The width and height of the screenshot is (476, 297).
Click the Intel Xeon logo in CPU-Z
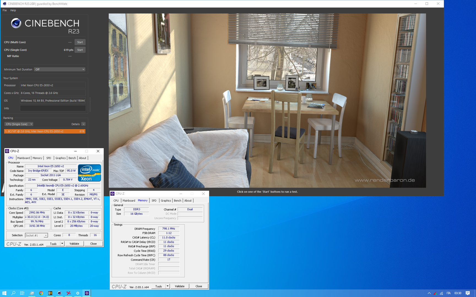pyautogui.click(x=90, y=173)
